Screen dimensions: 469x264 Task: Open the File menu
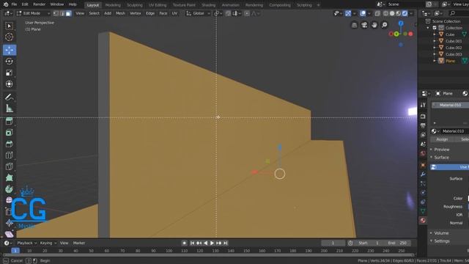click(x=14, y=4)
